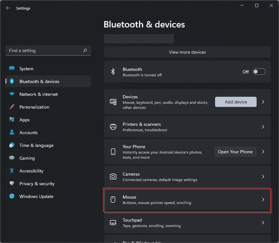Open Touchpad settings via its chevron
Image resolution: width=279 pixels, height=243 pixels.
point(263,223)
